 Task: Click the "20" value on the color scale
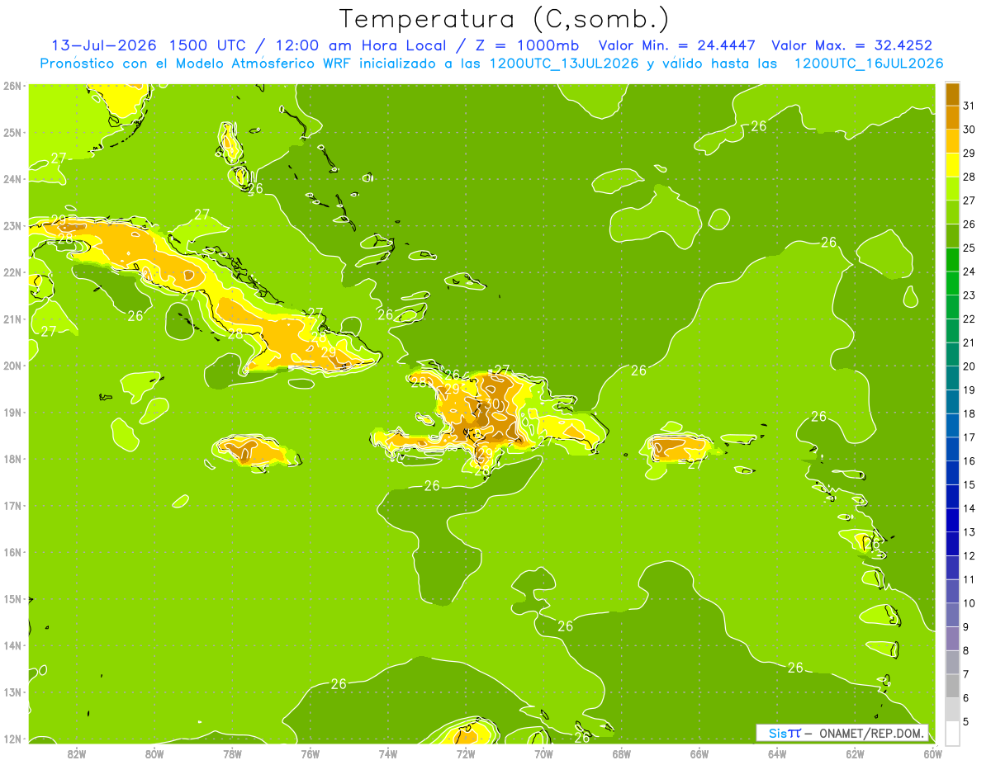[x=969, y=366]
